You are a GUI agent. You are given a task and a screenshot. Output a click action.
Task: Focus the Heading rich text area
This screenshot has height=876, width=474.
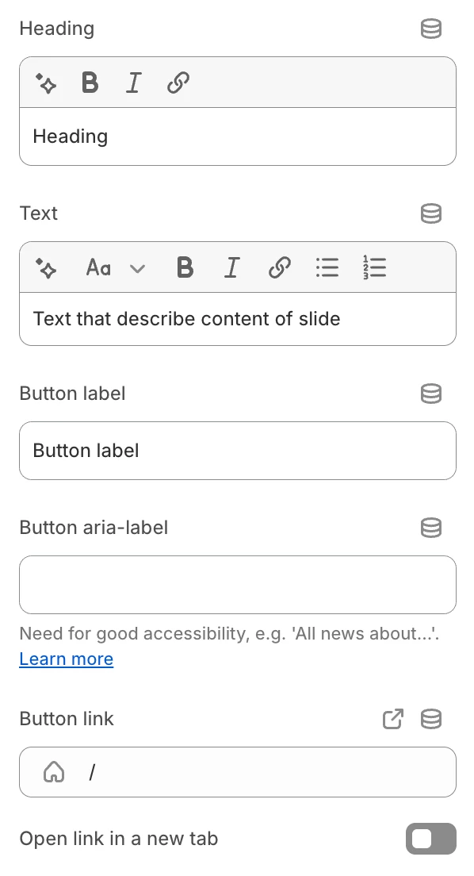[238, 136]
